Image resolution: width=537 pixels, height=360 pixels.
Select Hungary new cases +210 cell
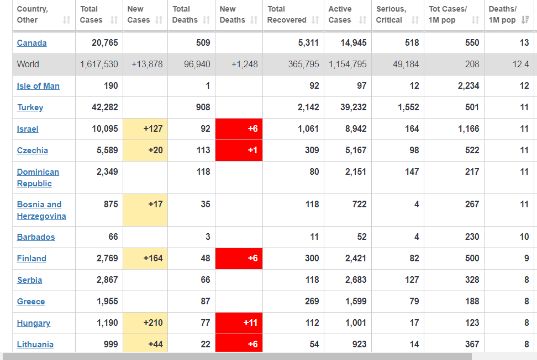pos(145,323)
